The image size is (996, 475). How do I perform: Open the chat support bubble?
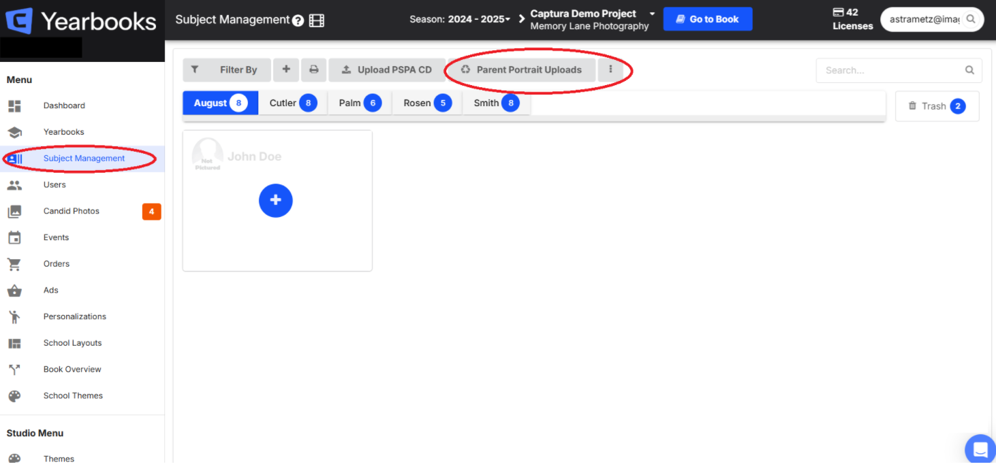pyautogui.click(x=981, y=449)
